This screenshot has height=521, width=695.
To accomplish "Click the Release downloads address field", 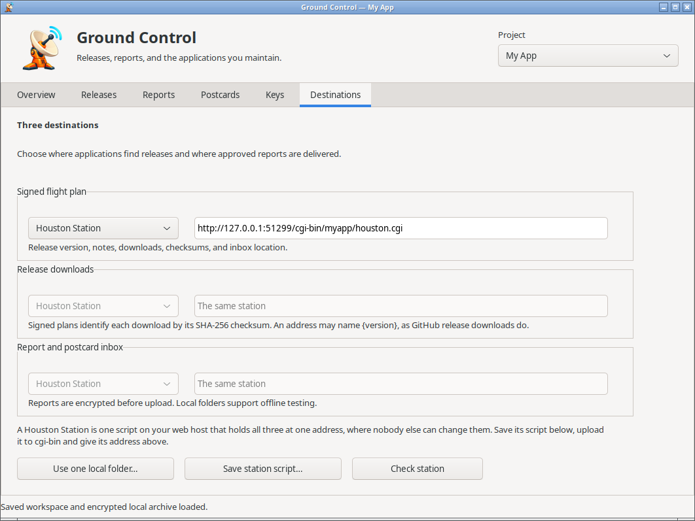I will [401, 307].
